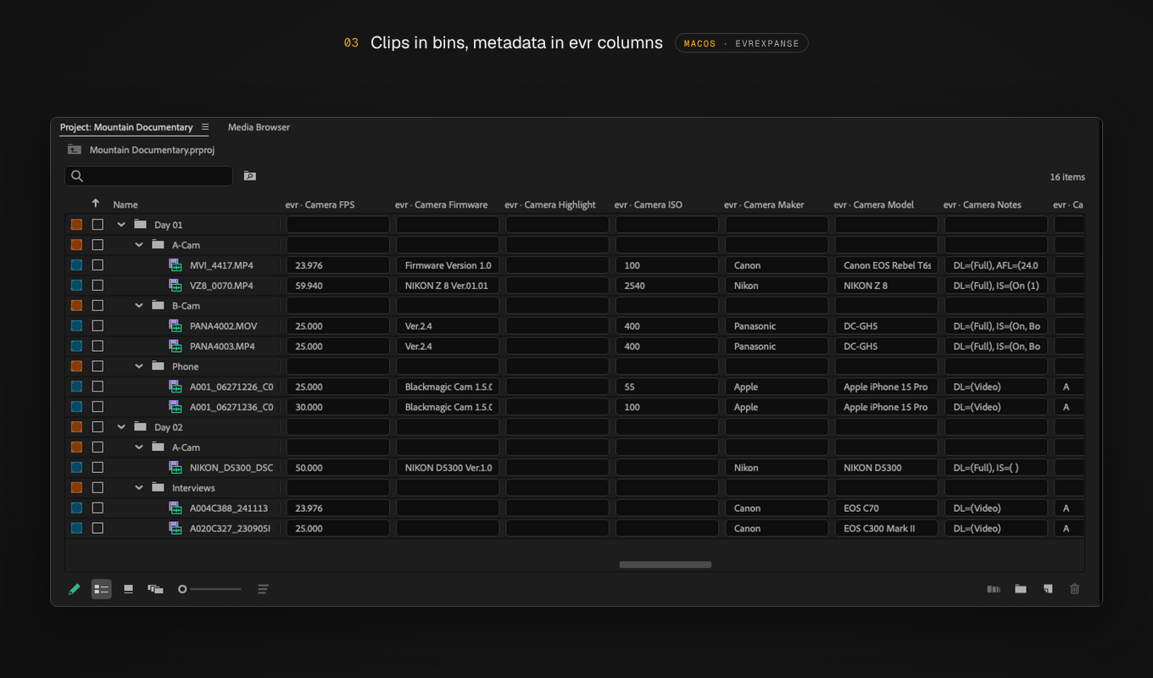Screen dimensions: 1153x678
Task: Collapse the Day 02 bin
Action: pyautogui.click(x=121, y=427)
